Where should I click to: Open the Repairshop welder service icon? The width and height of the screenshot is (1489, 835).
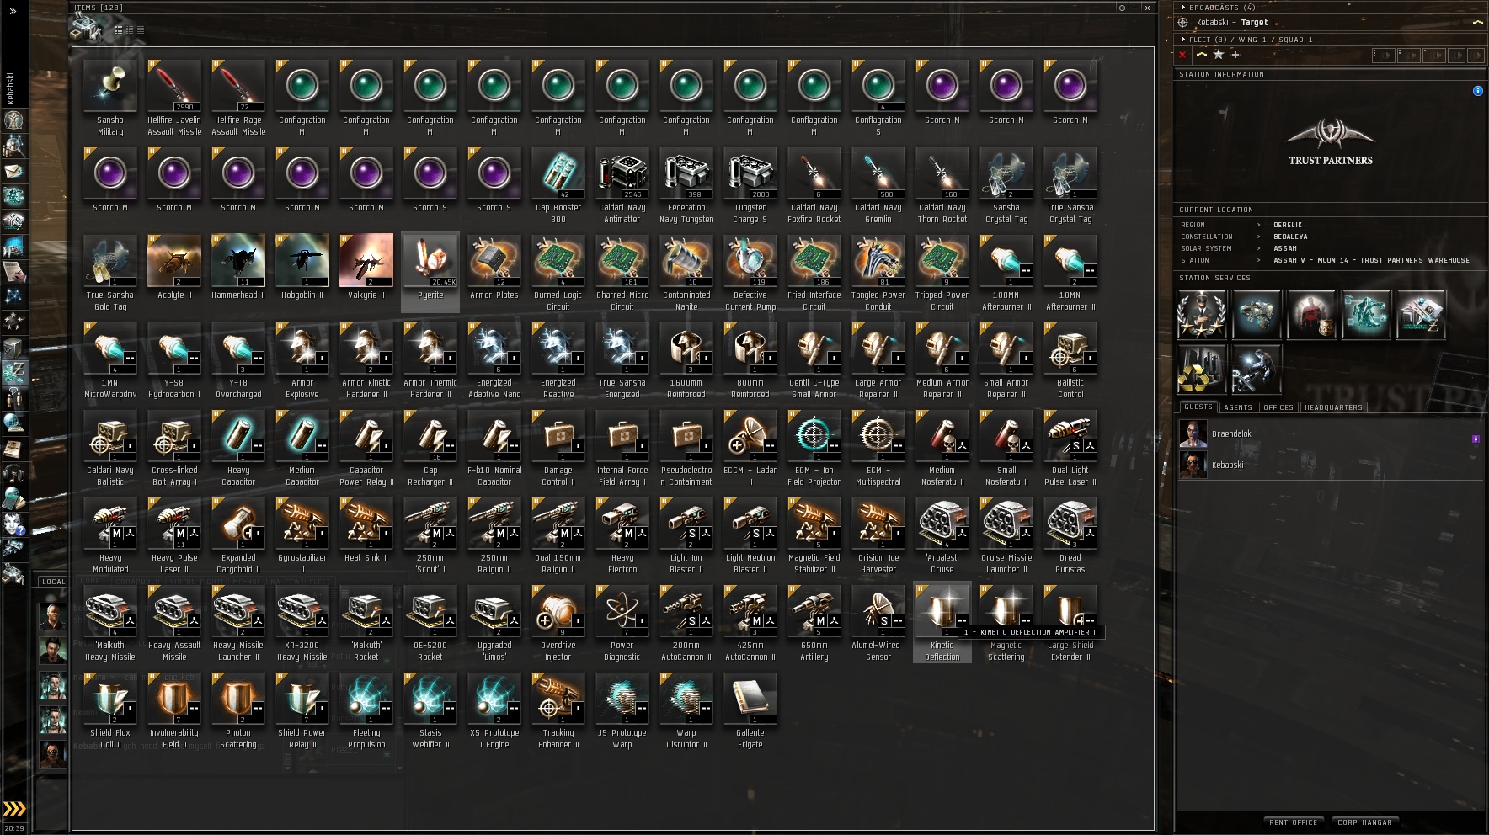click(x=1256, y=369)
